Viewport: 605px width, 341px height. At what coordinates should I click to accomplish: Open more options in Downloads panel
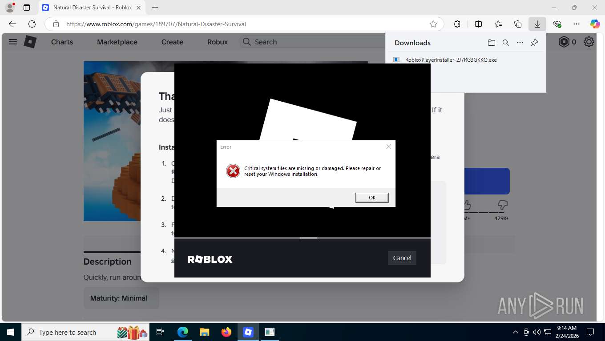520,43
